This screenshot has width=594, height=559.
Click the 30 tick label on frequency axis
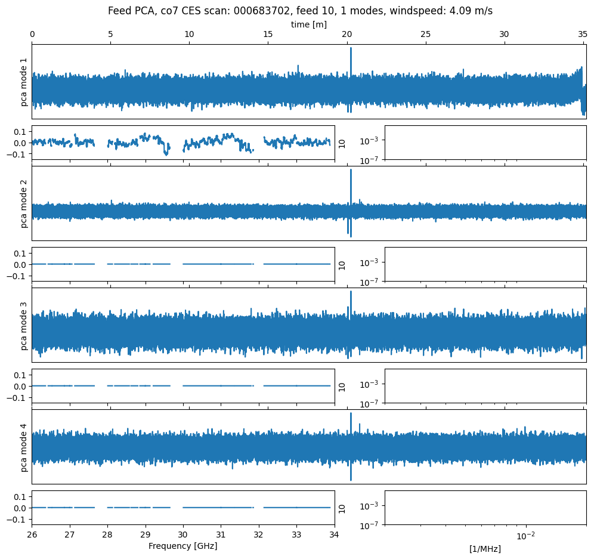click(183, 534)
